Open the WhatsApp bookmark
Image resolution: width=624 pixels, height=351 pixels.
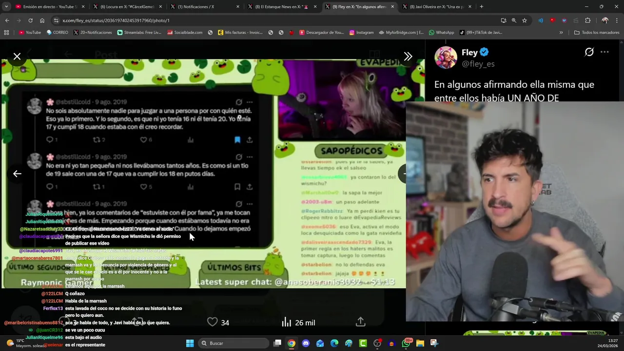pyautogui.click(x=441, y=33)
